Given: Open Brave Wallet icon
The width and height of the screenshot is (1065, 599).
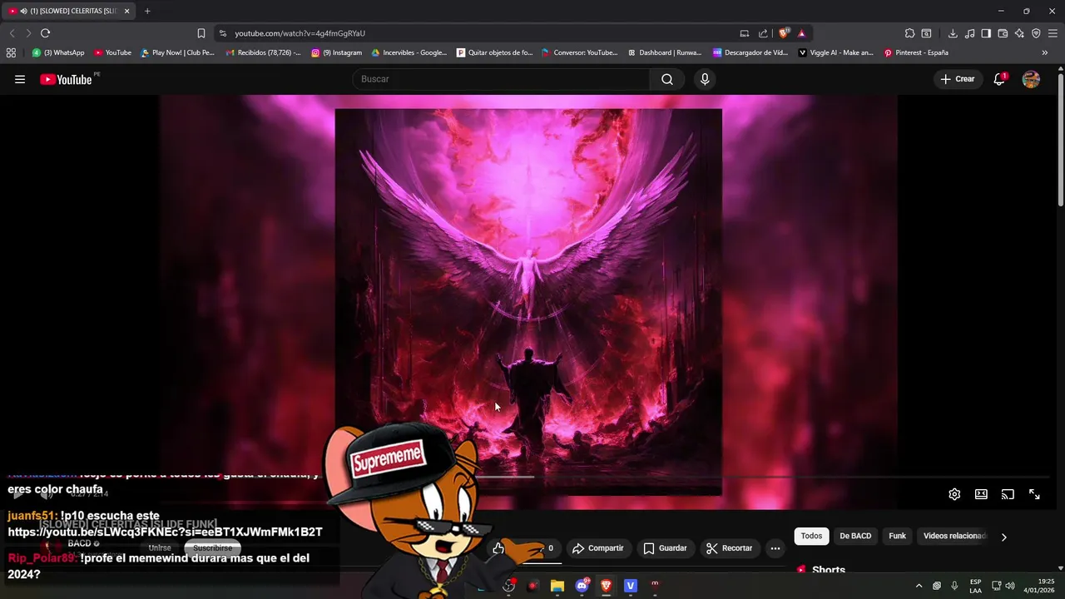Looking at the screenshot, I should (1003, 33).
